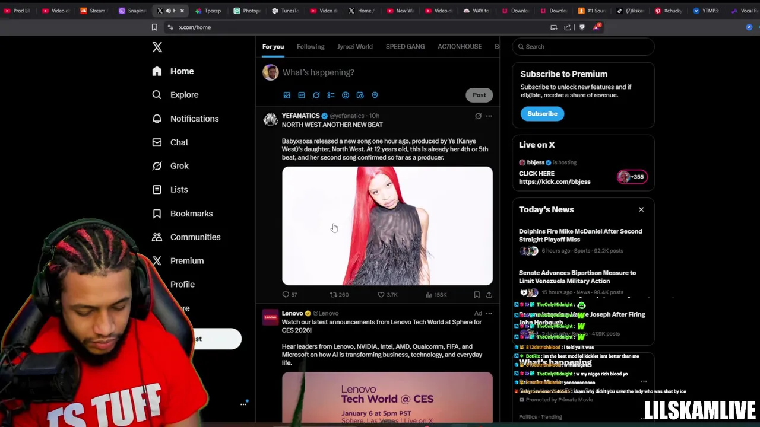Viewport: 760px width, 427px height.
Task: Switch to the For you tab
Action: (273, 47)
